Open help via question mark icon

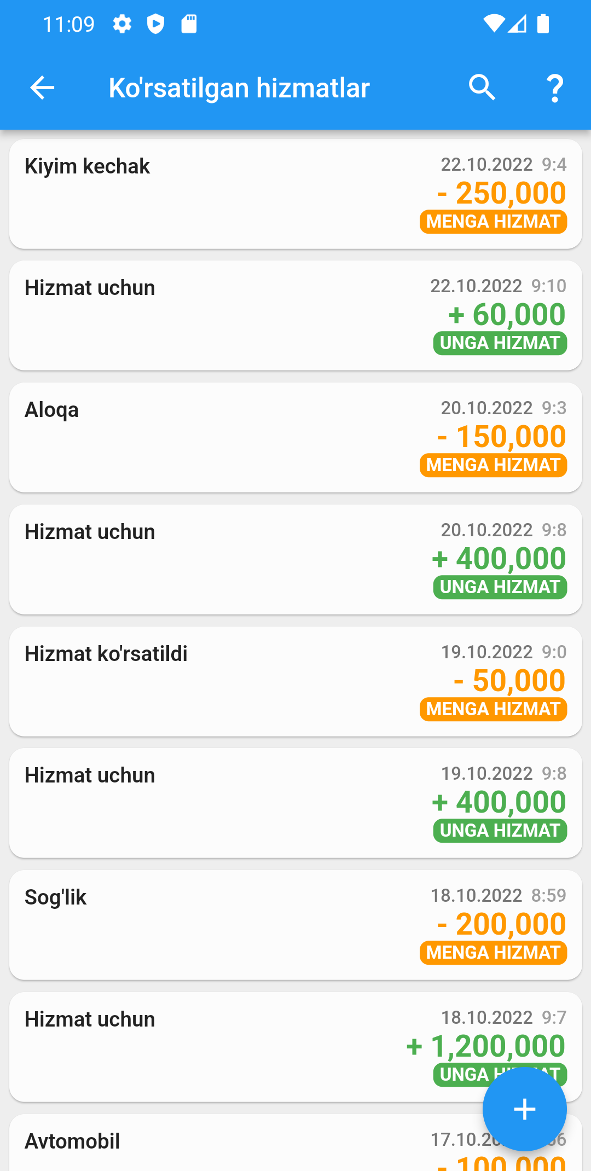pyautogui.click(x=555, y=88)
